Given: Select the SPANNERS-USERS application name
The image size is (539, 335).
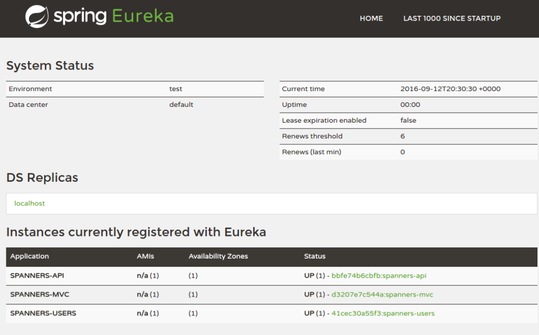Looking at the screenshot, I should coord(43,313).
